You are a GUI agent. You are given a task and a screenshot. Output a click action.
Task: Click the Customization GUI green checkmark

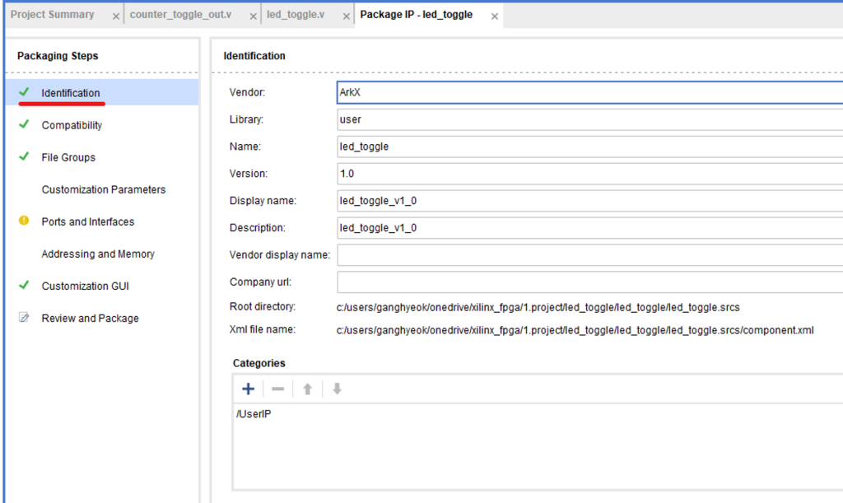point(24,285)
